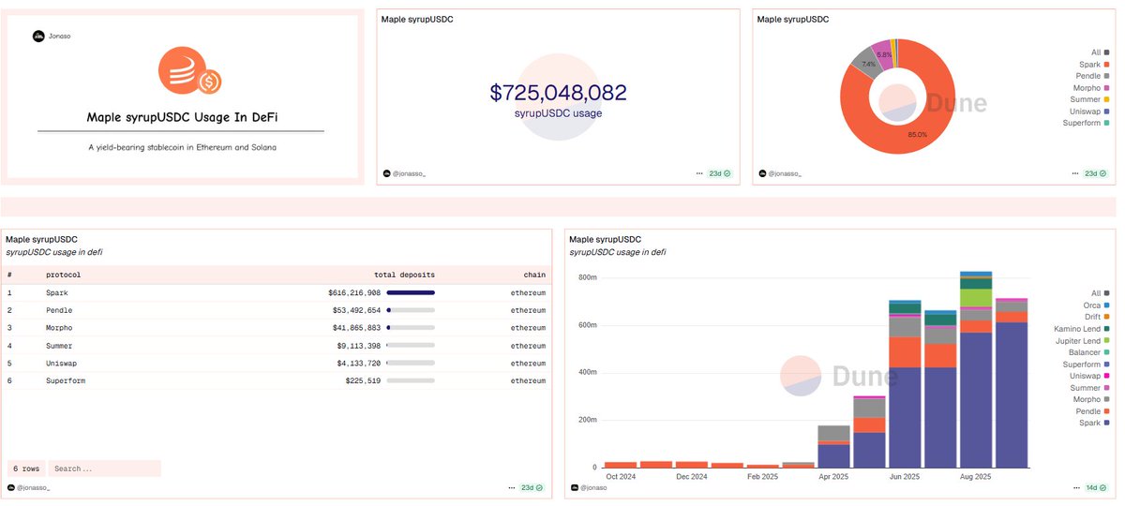Open the three-dot menu on the pie chart panel
1125x506 pixels.
pos(1074,173)
